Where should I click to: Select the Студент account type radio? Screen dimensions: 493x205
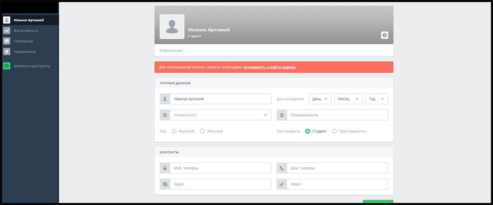(308, 131)
